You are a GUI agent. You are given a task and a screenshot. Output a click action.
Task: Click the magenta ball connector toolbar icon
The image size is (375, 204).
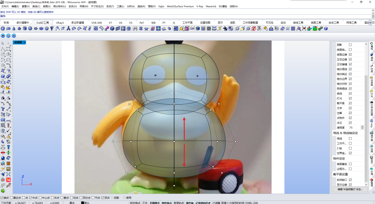click(x=107, y=29)
